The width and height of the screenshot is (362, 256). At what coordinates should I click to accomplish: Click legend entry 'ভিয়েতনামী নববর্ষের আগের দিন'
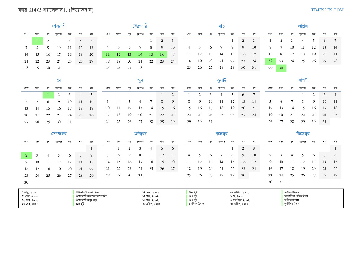[x=91, y=196]
